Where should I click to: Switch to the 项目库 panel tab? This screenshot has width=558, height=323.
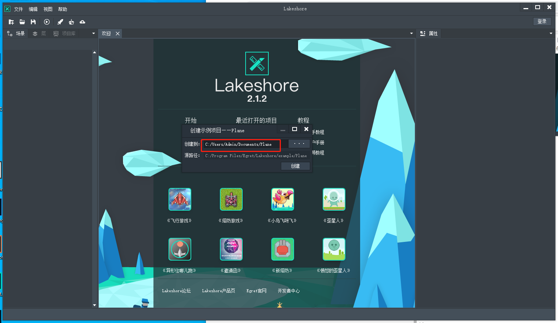pos(65,33)
